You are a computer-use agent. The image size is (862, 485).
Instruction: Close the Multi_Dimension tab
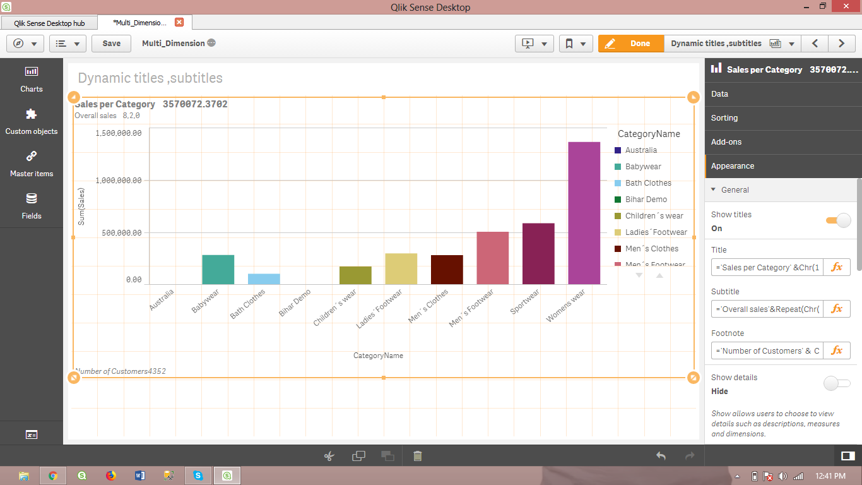[179, 22]
